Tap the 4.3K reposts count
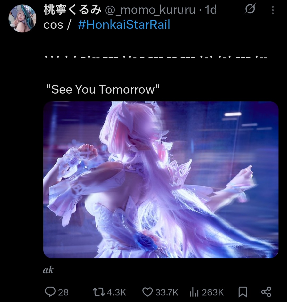Screen dimensions: 287x302 (x=116, y=292)
